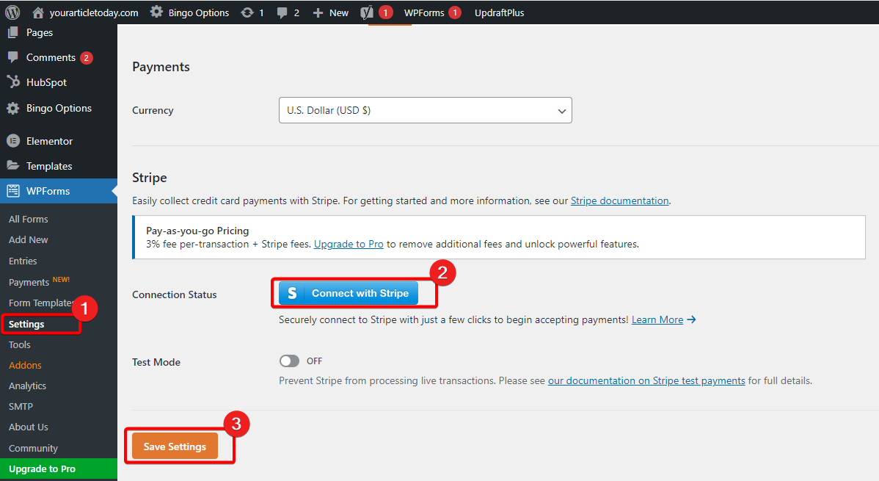The height and width of the screenshot is (481, 879).
Task: Click the Test Mode label
Action: pos(156,362)
